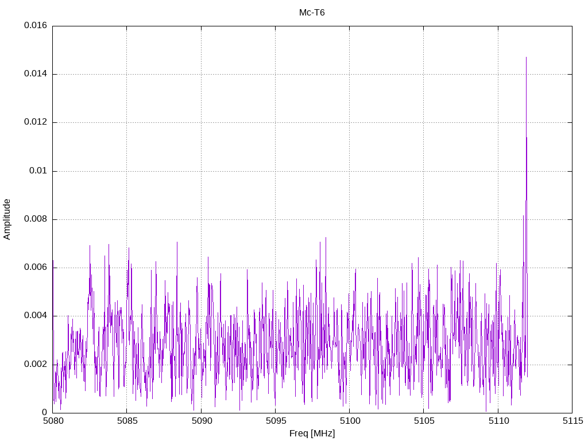Select the 5085 x-axis tick label

tap(127, 421)
